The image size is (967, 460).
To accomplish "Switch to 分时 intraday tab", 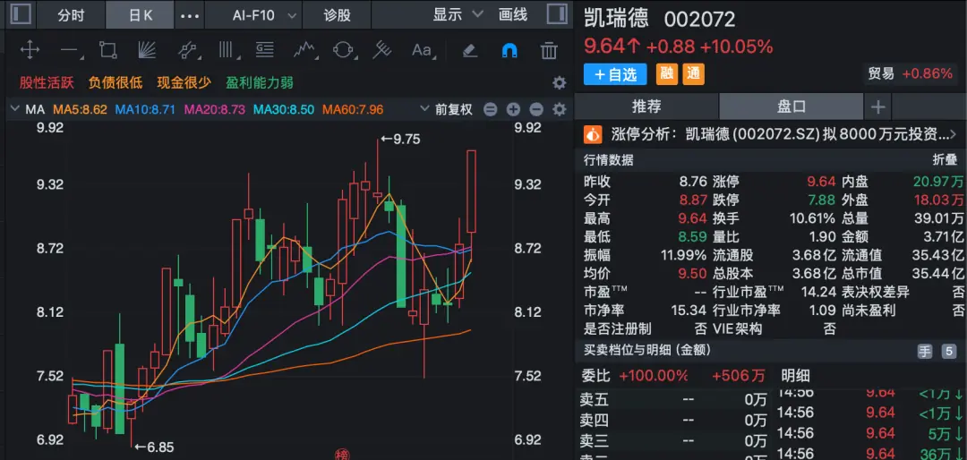I will click(x=71, y=15).
